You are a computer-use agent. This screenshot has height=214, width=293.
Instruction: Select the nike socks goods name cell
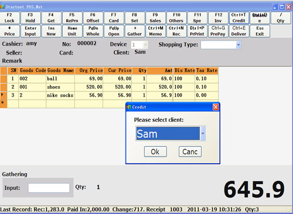point(60,96)
